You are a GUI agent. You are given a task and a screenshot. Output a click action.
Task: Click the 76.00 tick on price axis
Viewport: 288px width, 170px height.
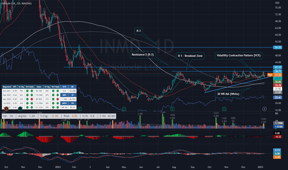[278, 7]
